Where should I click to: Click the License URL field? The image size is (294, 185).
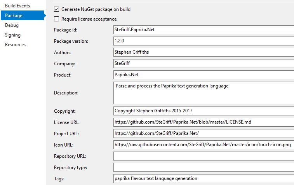(204, 122)
